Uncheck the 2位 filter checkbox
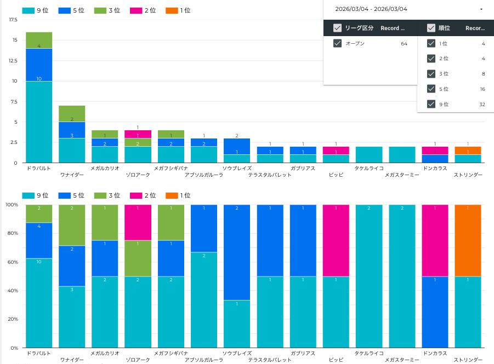Screen dimensions: 494x364 pos(431,59)
